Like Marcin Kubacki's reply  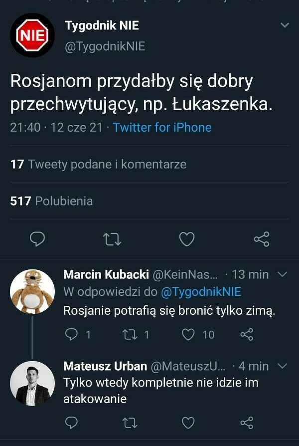tap(188, 334)
